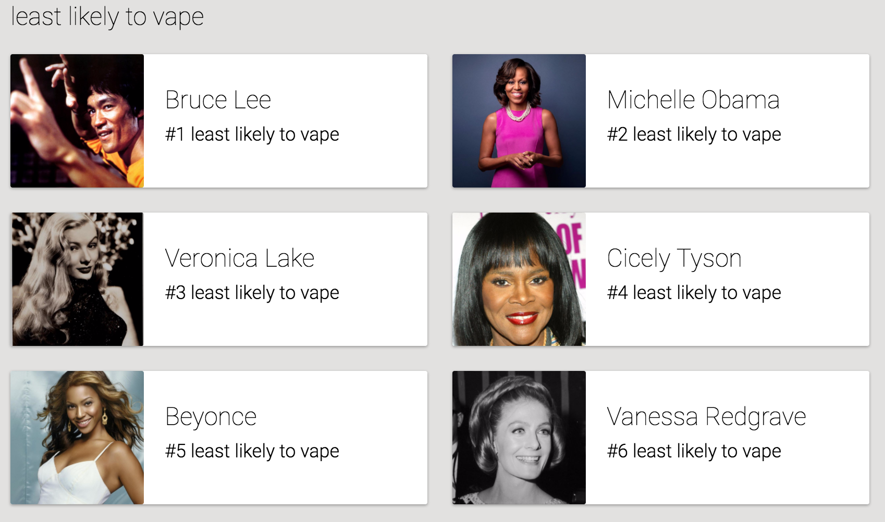Open the Veronica Lake name link

tap(240, 258)
